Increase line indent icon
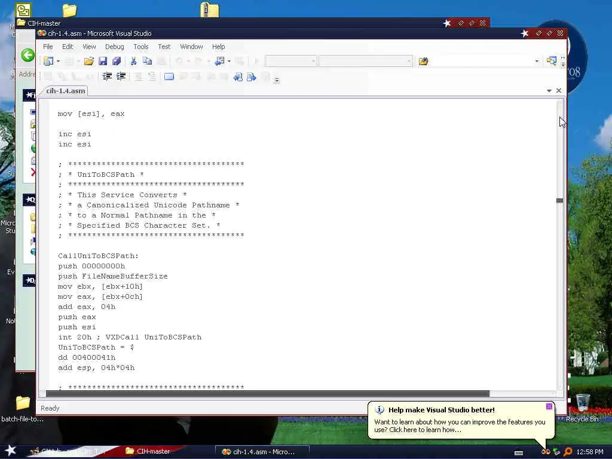This screenshot has height=459, width=612. (x=121, y=76)
